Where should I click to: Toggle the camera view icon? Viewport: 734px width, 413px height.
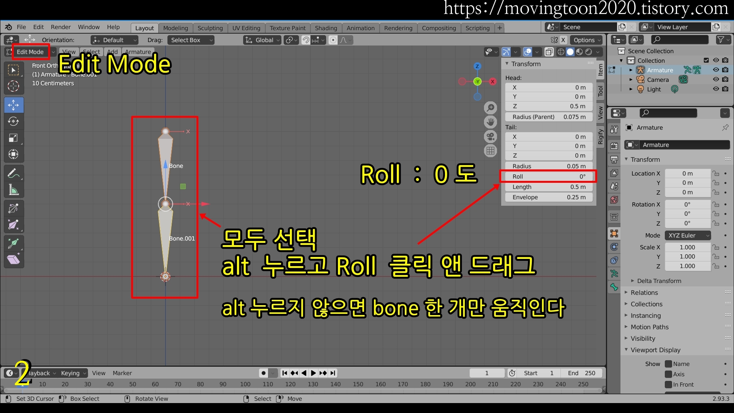tap(490, 136)
